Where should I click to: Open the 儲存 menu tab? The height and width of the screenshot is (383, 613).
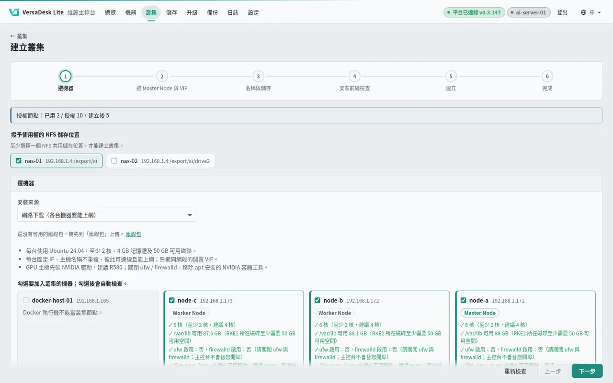pyautogui.click(x=171, y=12)
